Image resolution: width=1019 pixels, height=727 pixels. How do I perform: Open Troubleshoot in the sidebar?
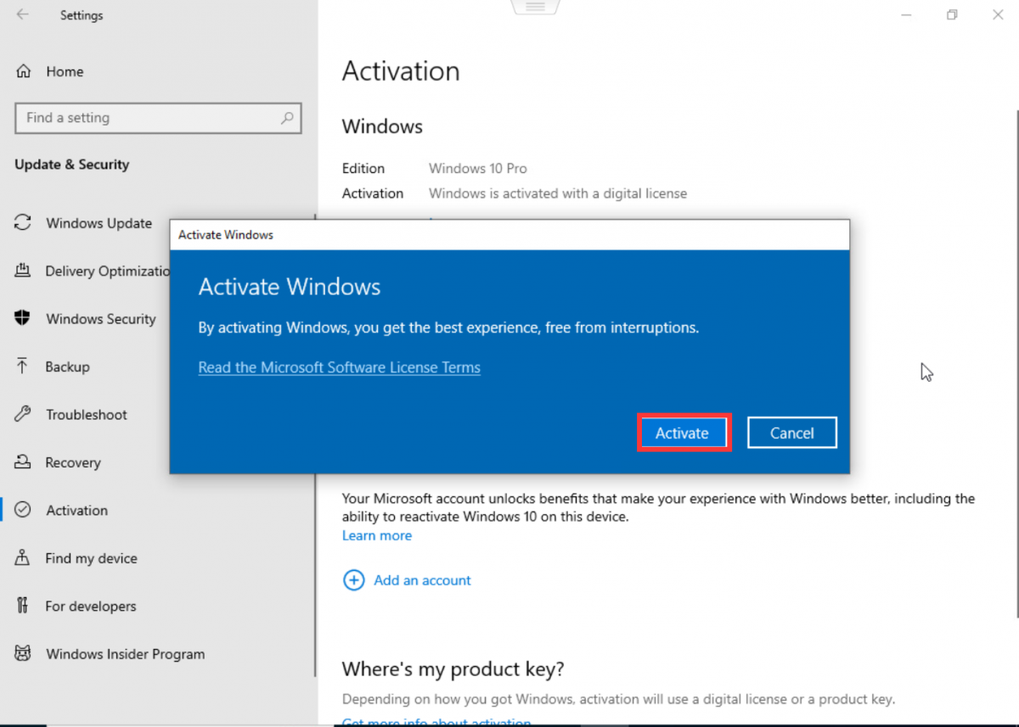click(x=87, y=415)
